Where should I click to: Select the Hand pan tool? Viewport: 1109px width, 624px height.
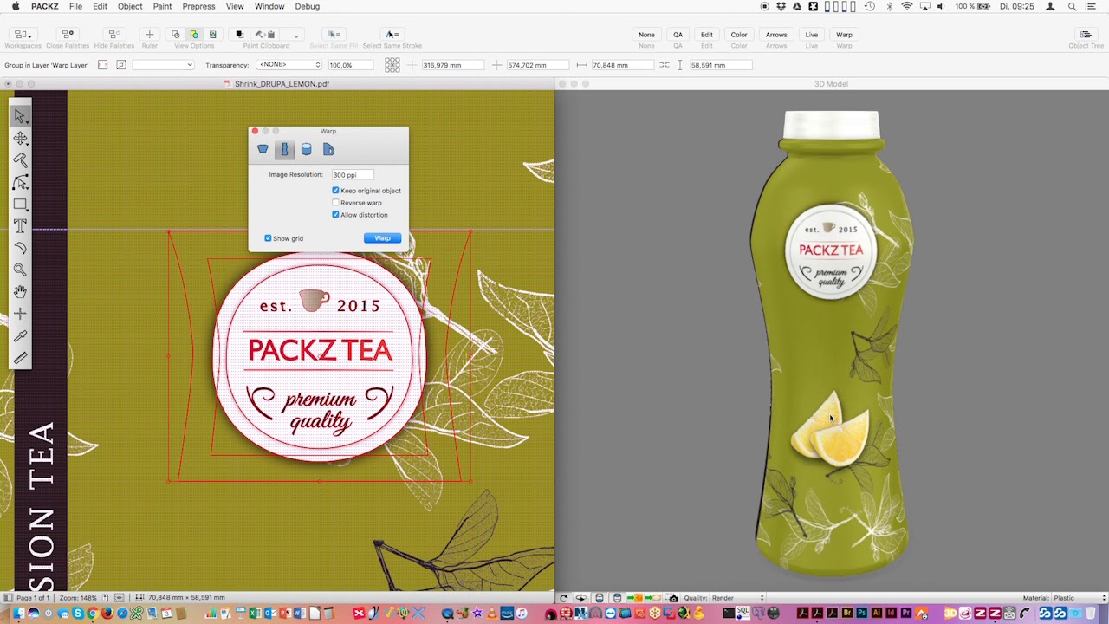20,292
